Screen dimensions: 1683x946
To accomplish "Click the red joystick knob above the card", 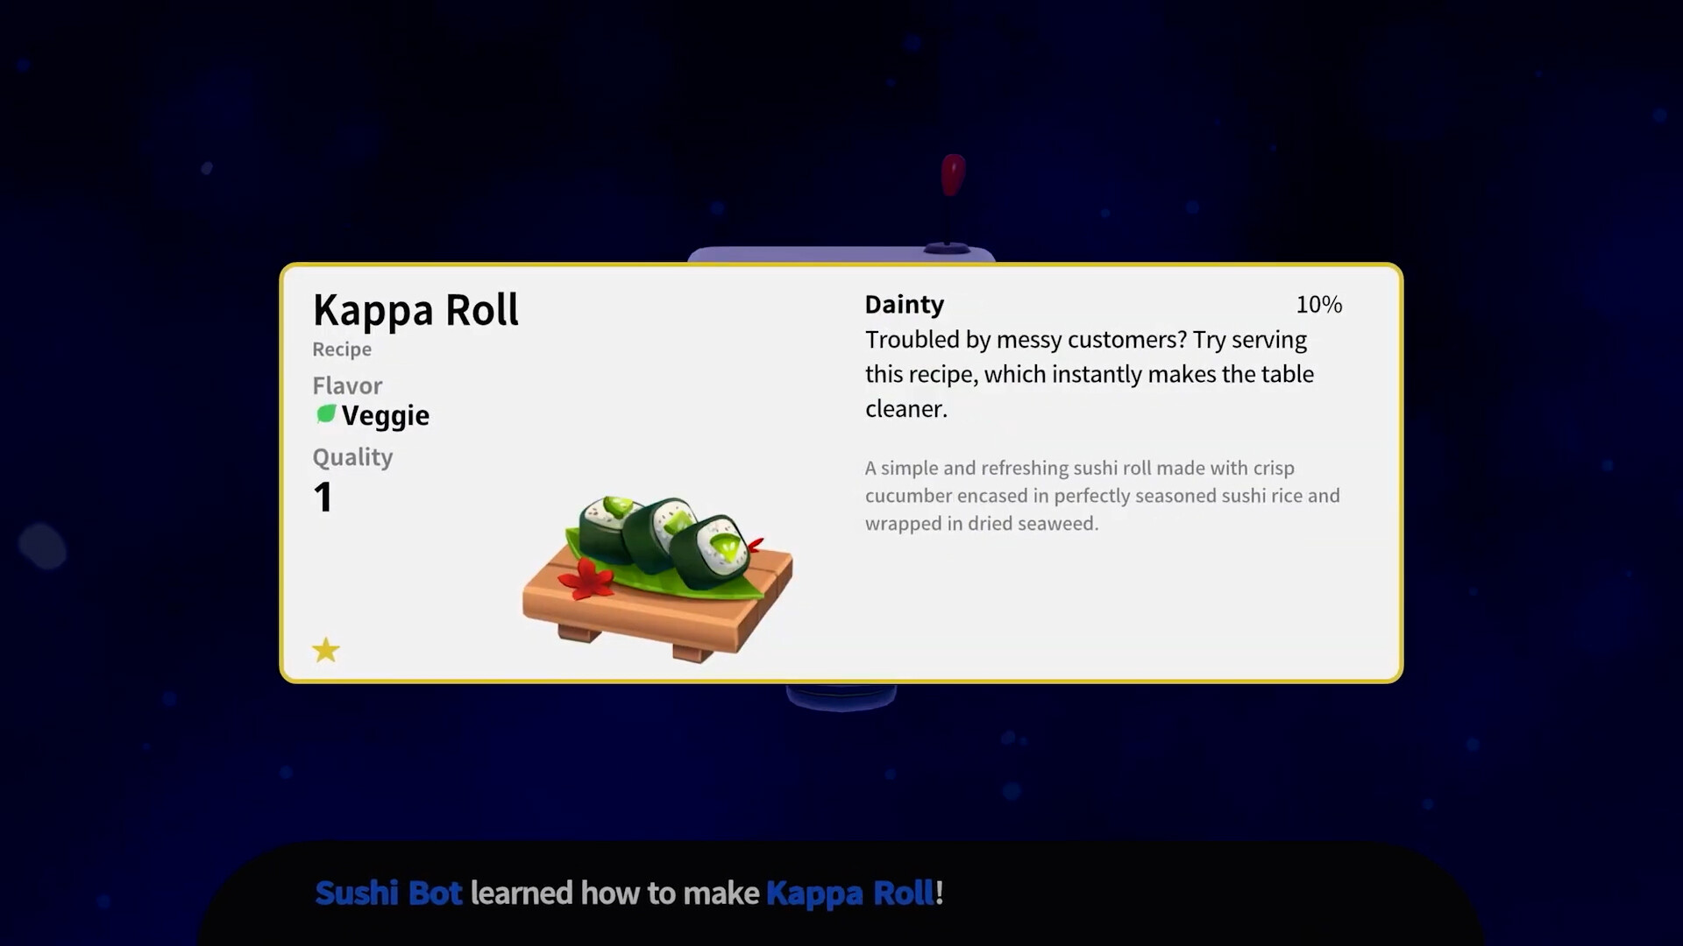I will tap(953, 175).
